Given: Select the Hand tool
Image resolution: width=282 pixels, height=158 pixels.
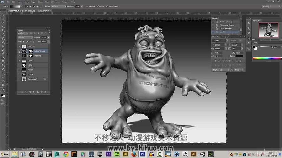Looking at the screenshot, I should point(3,85).
